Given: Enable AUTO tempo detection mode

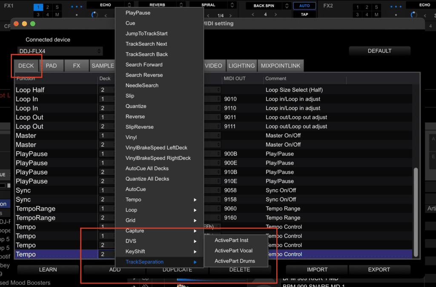Looking at the screenshot, I should pyautogui.click(x=304, y=6).
